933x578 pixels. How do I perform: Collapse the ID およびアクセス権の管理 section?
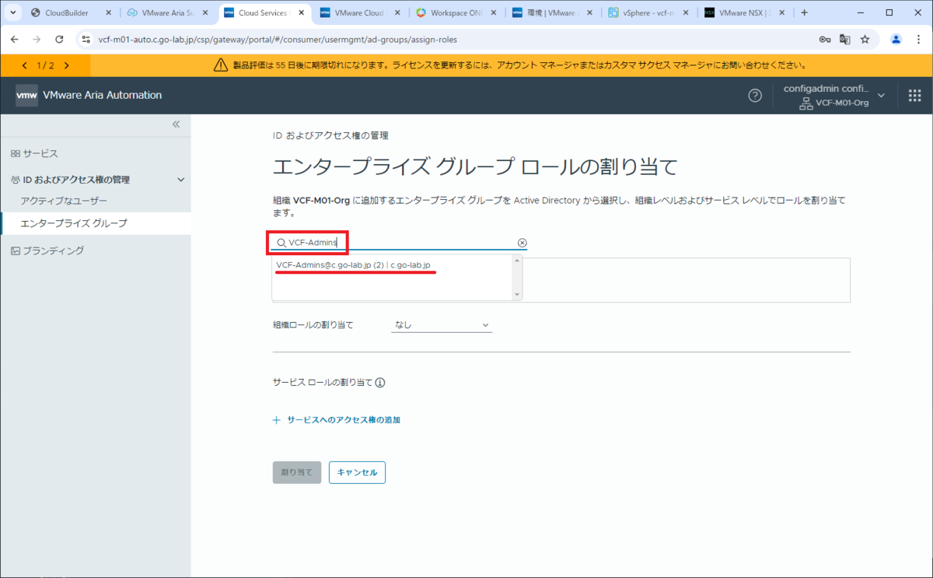tap(181, 180)
